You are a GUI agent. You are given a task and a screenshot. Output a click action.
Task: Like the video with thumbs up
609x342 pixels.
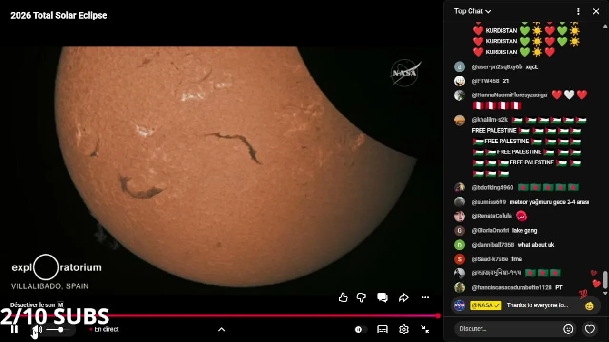coord(343,297)
